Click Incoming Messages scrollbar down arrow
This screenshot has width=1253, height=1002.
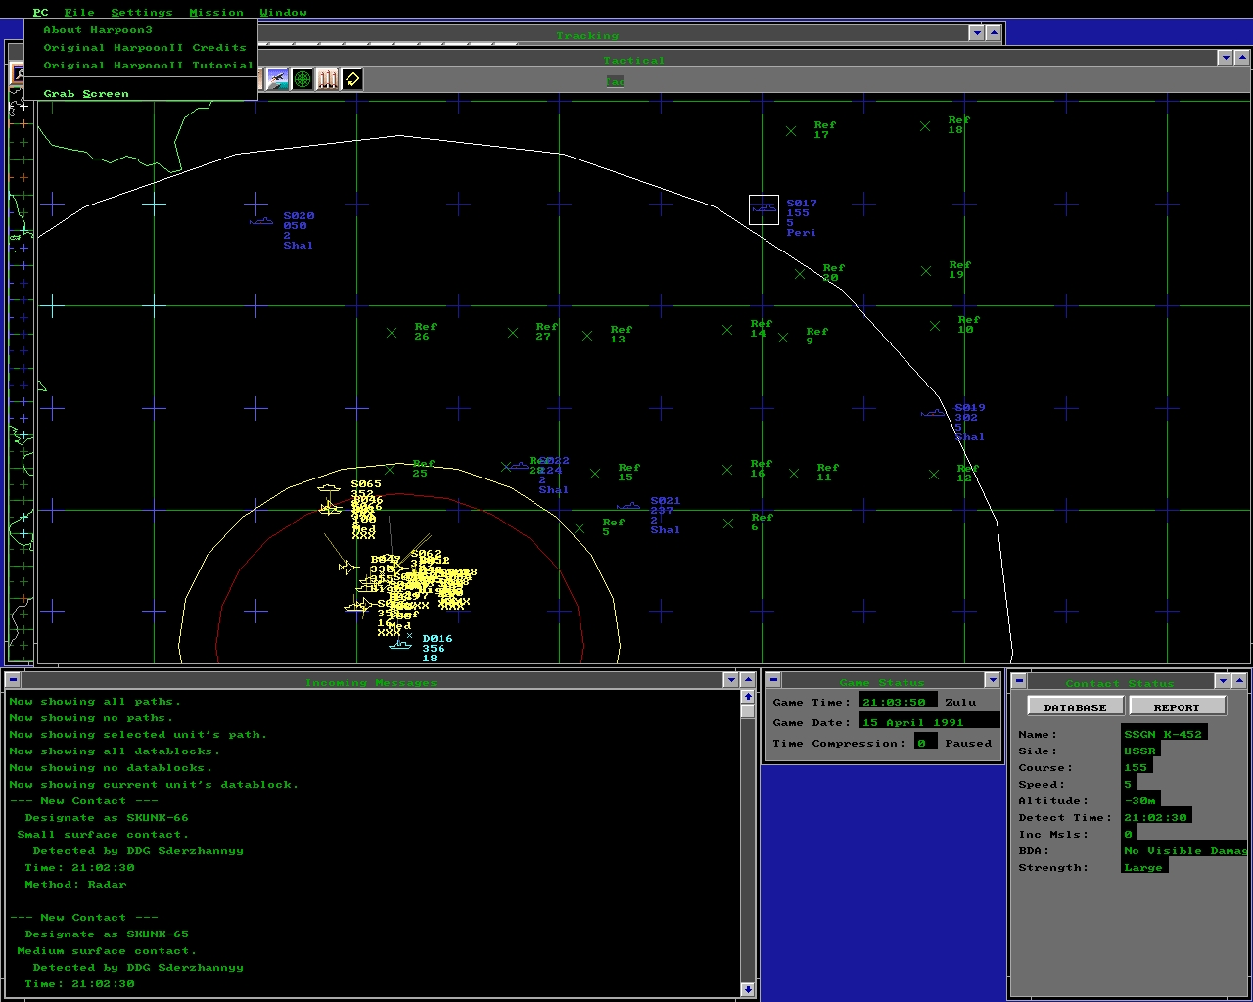pyautogui.click(x=748, y=989)
